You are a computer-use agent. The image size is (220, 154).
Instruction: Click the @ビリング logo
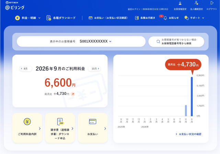click(x=15, y=7)
